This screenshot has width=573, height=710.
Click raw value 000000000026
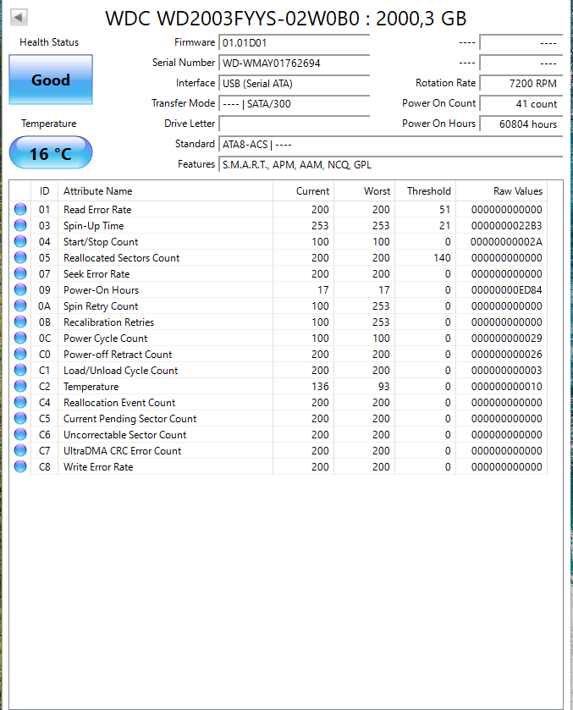(x=506, y=354)
